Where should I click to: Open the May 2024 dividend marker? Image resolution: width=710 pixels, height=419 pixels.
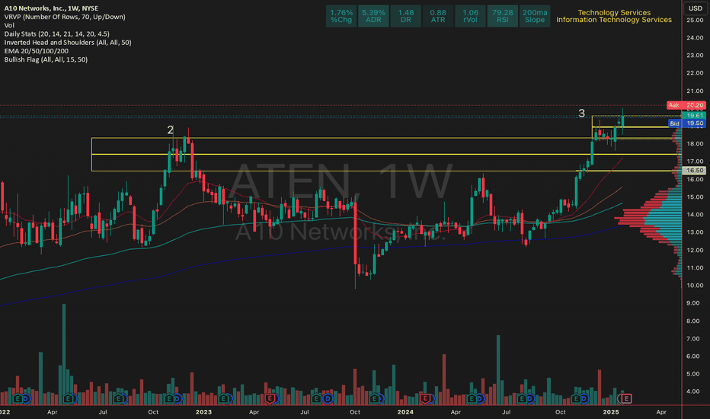click(479, 398)
